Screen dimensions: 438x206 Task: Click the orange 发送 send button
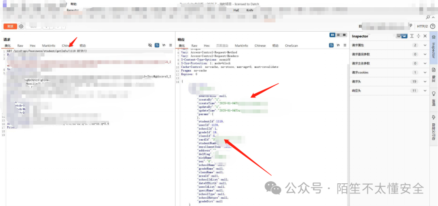click(10, 26)
